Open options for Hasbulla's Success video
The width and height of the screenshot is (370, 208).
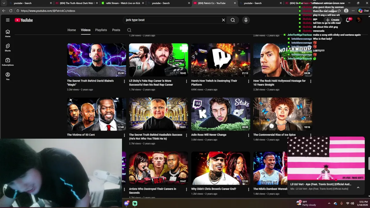click(x=186, y=135)
